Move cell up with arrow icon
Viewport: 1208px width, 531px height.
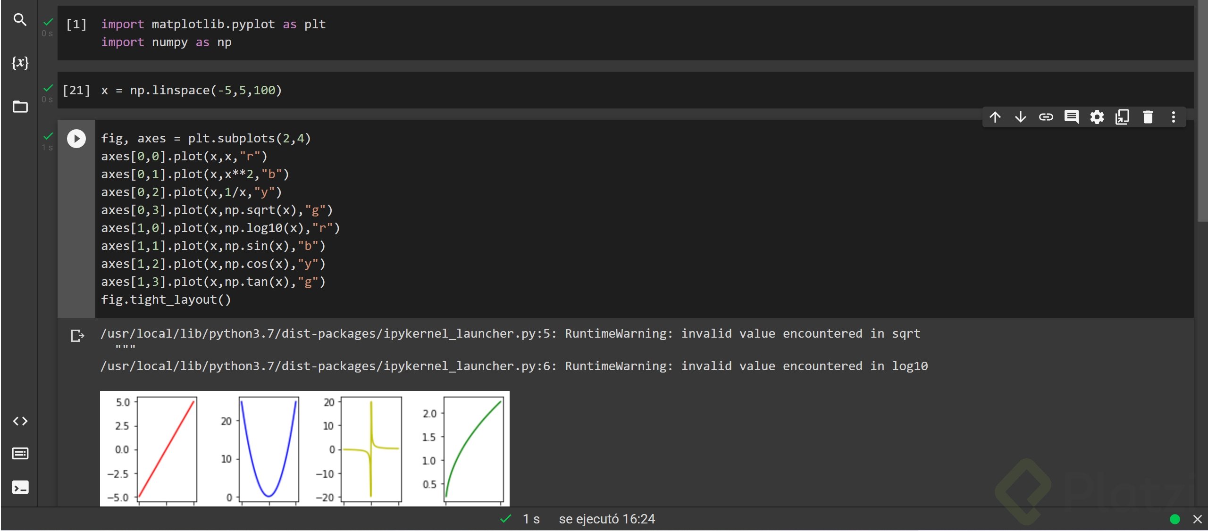(x=995, y=117)
